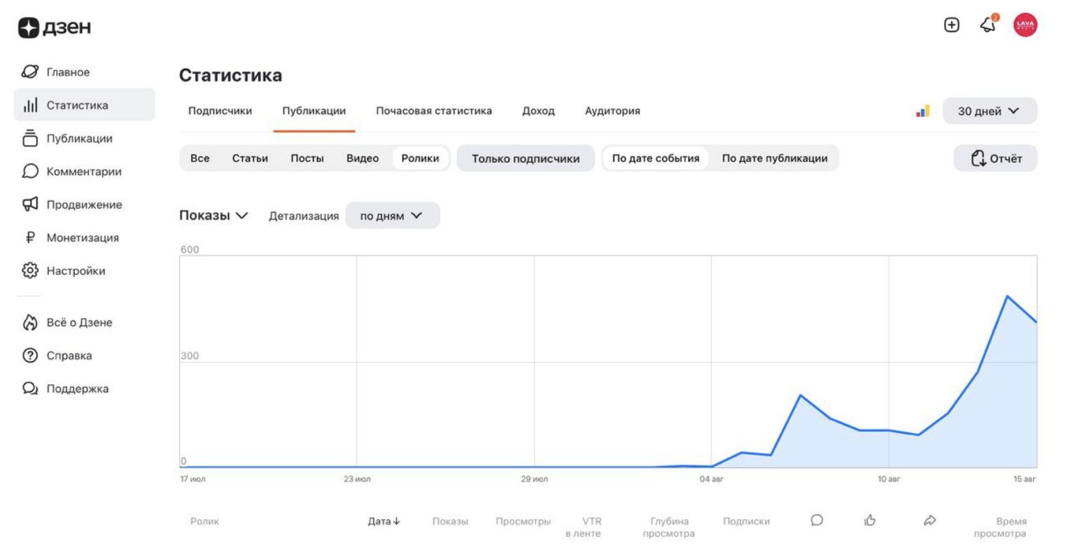Image resolution: width=1092 pixels, height=550 pixels.
Task: Sort by shares arrow column
Action: 929,521
